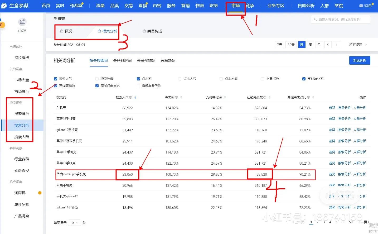
Task: Click the right arrow beside the date selector
Action: pos(337,45)
